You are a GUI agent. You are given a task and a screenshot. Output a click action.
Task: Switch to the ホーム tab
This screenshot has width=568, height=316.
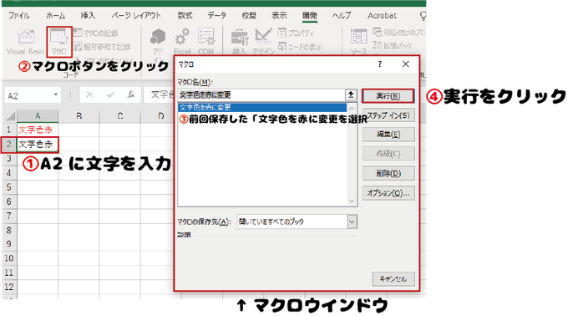pyautogui.click(x=55, y=16)
